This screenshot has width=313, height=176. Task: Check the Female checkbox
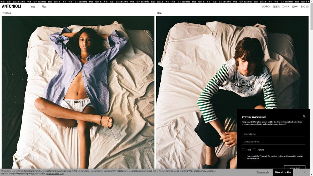click(254, 150)
